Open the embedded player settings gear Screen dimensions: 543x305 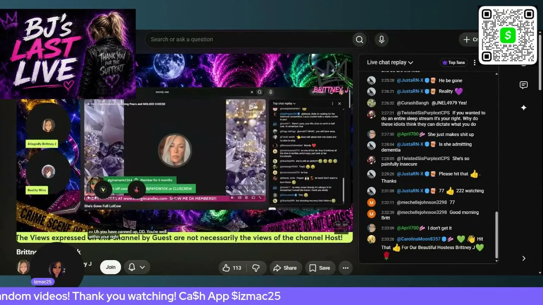pos(246,198)
